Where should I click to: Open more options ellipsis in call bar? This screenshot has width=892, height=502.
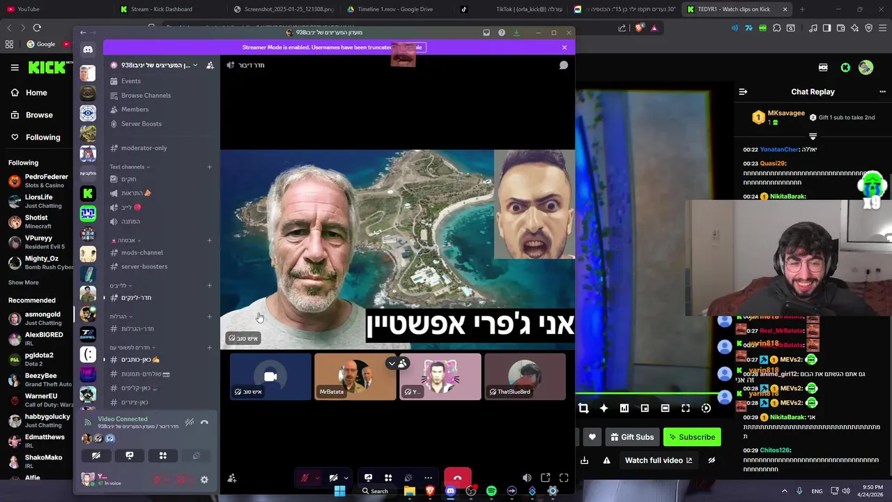(428, 478)
